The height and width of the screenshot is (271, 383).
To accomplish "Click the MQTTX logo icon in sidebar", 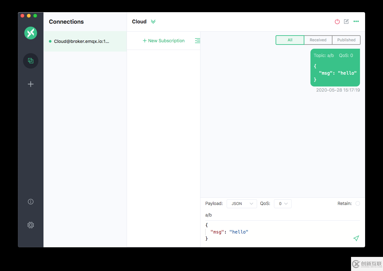I will tap(31, 33).
